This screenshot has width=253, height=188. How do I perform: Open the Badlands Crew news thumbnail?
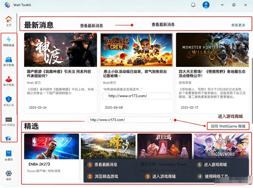click(x=137, y=50)
